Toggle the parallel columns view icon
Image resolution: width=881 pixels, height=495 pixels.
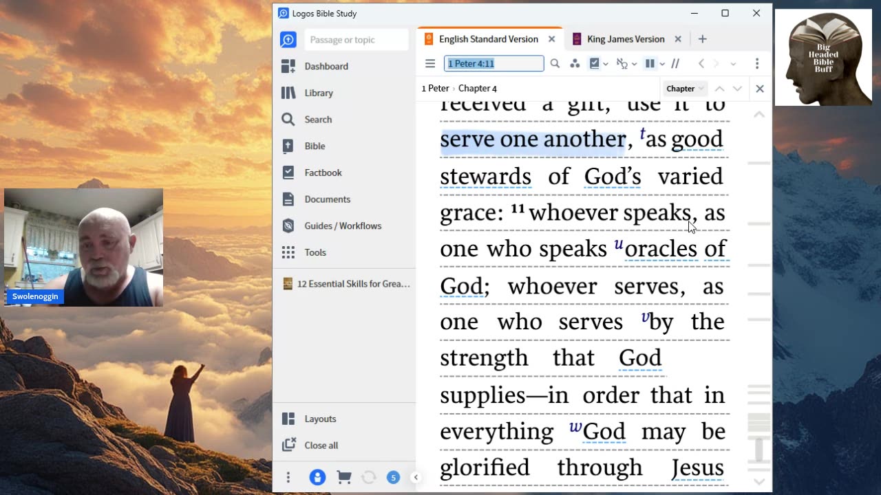point(650,63)
